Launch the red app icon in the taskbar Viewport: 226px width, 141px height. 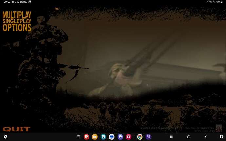point(86,137)
